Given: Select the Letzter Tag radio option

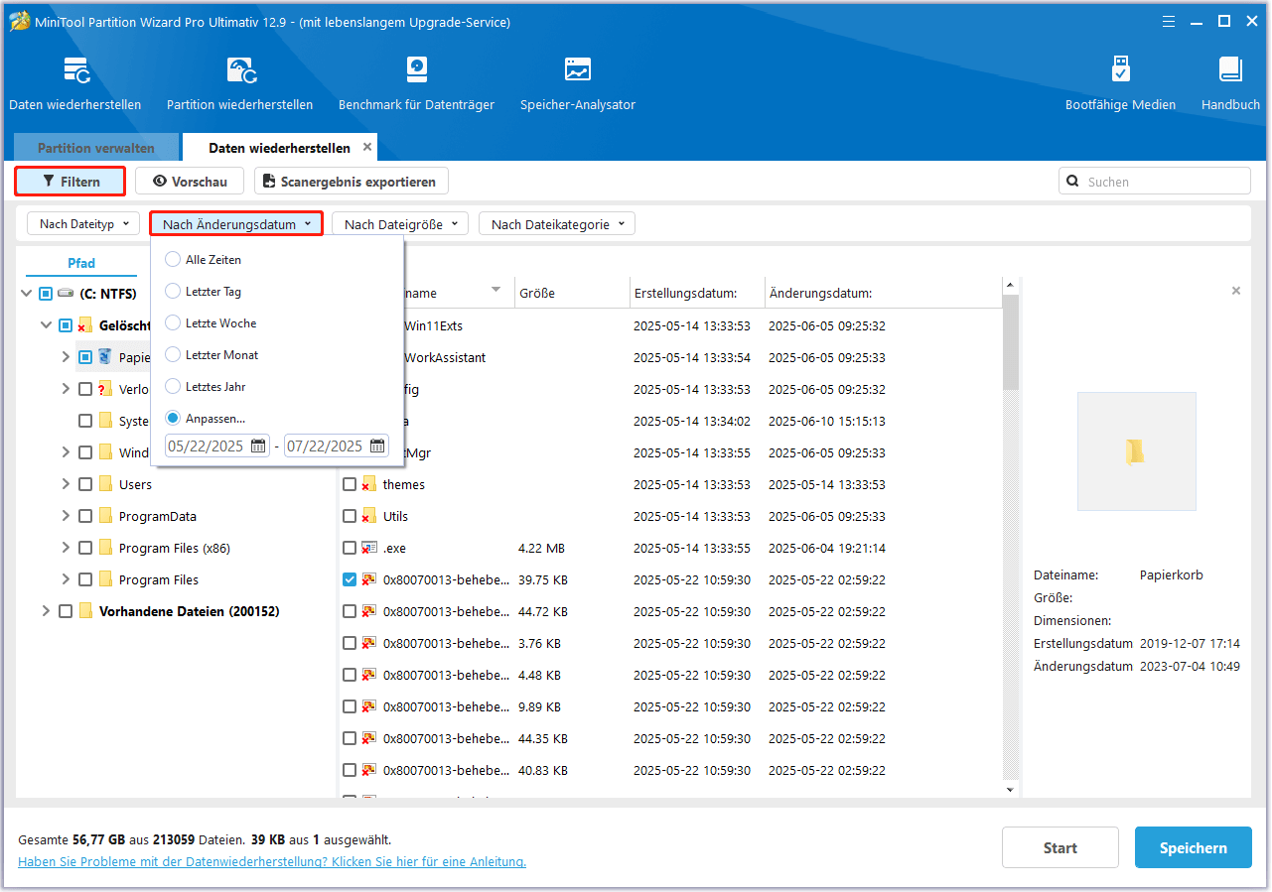Looking at the screenshot, I should (x=173, y=292).
